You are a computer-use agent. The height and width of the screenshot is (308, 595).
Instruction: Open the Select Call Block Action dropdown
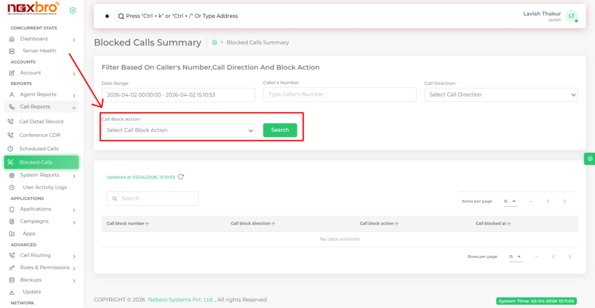click(x=178, y=131)
